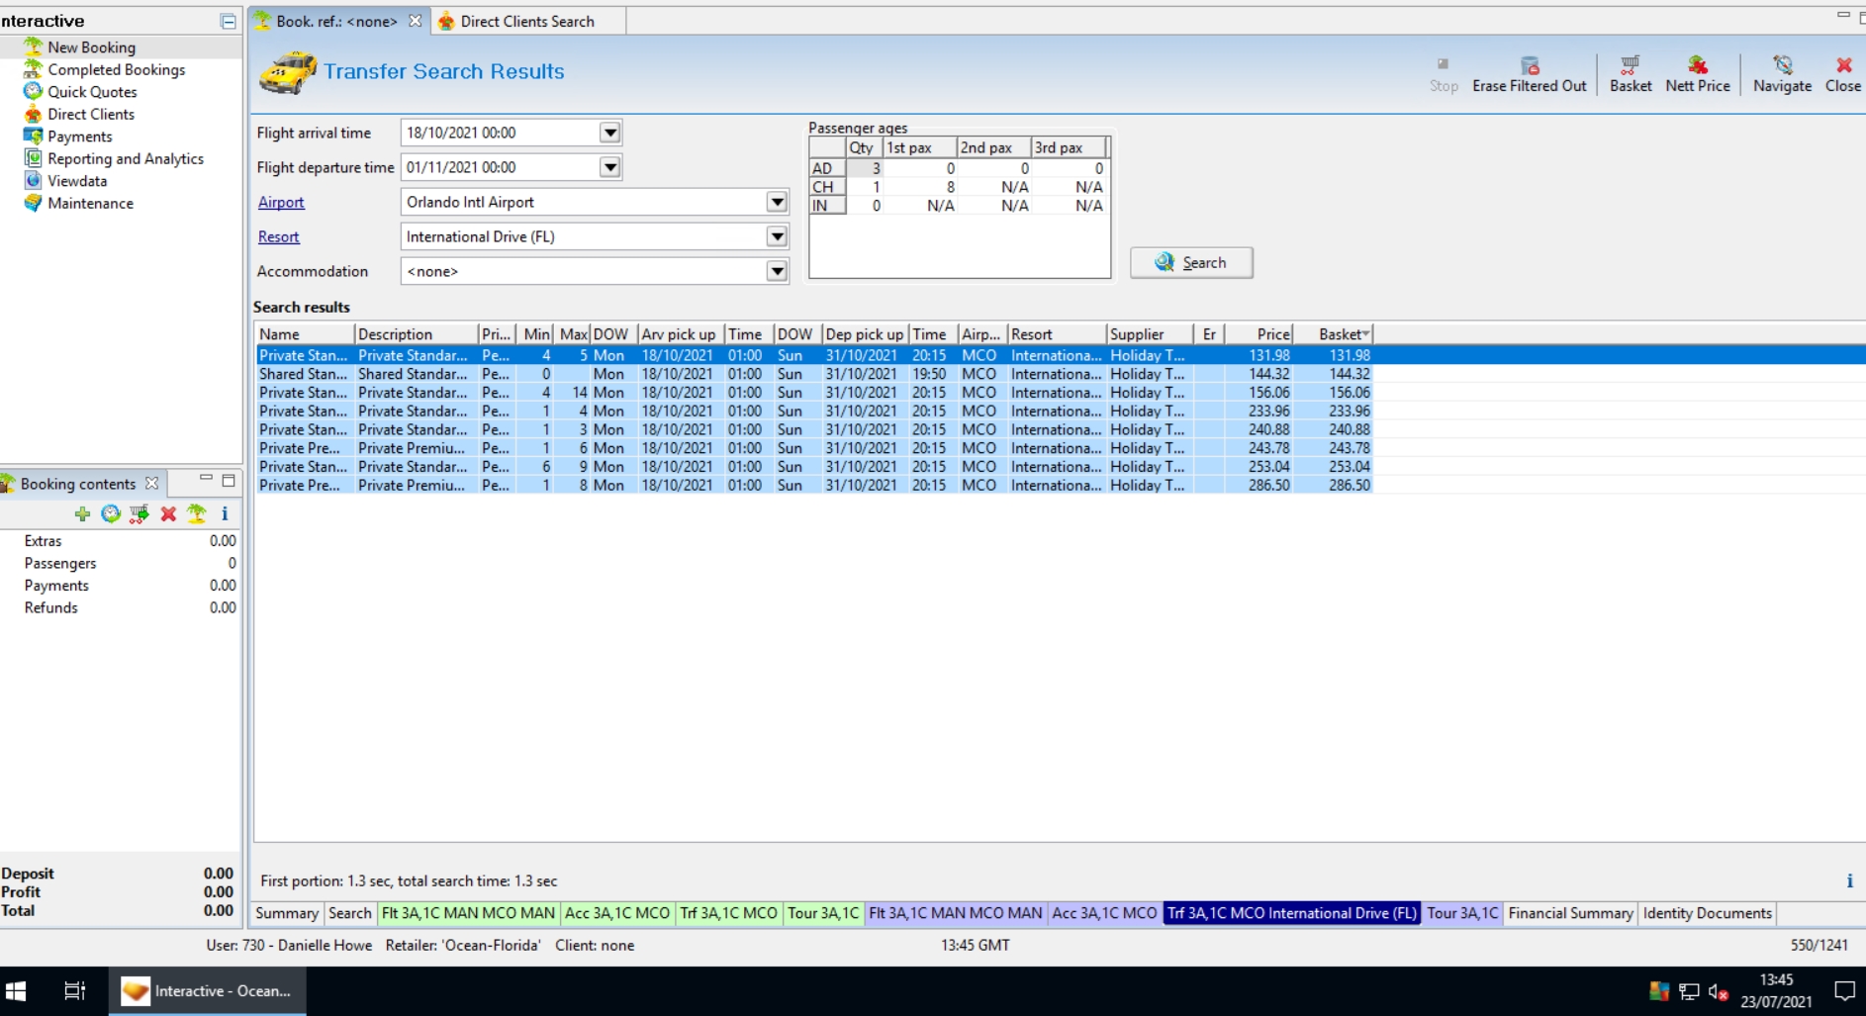The width and height of the screenshot is (1866, 1016).
Task: Click the Search button
Action: 1191,262
